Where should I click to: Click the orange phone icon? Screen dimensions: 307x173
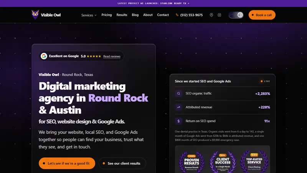[x=177, y=15]
